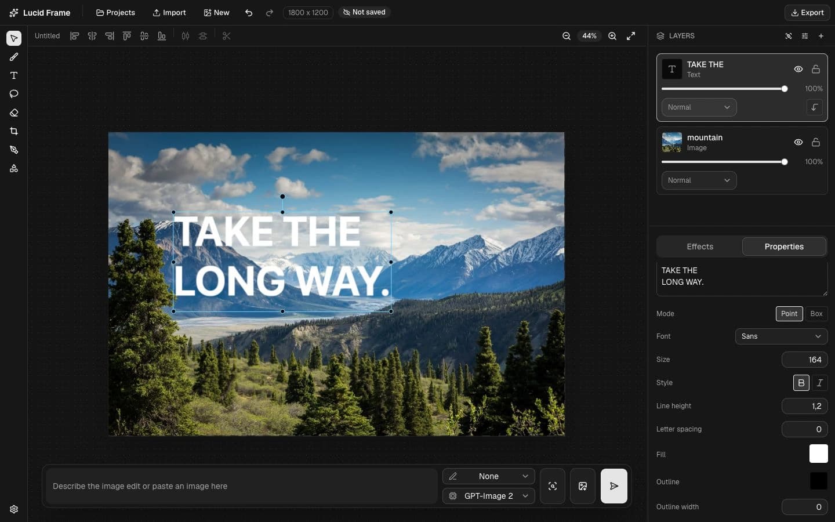The height and width of the screenshot is (522, 835).
Task: Open blend mode dropdown for mountain layer
Action: pyautogui.click(x=699, y=180)
